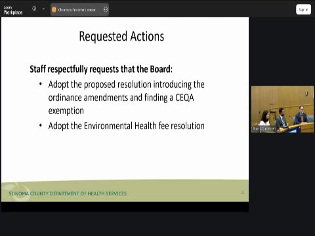315x236 pixels.
Task: Click the Adopt the proposed resolution bullet
Action: tap(126, 85)
